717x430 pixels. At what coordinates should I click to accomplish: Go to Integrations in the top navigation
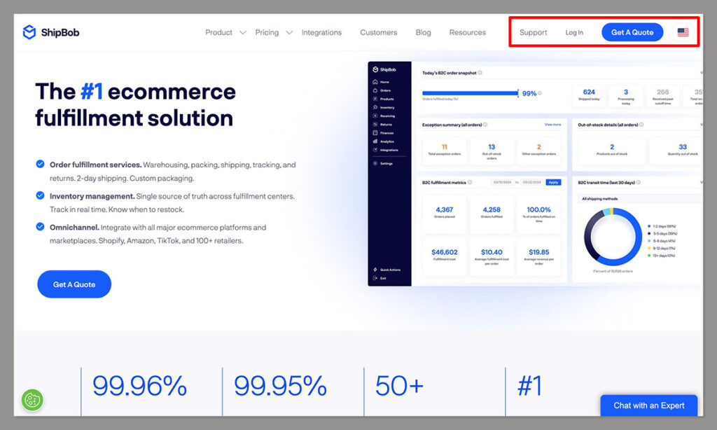(x=321, y=32)
